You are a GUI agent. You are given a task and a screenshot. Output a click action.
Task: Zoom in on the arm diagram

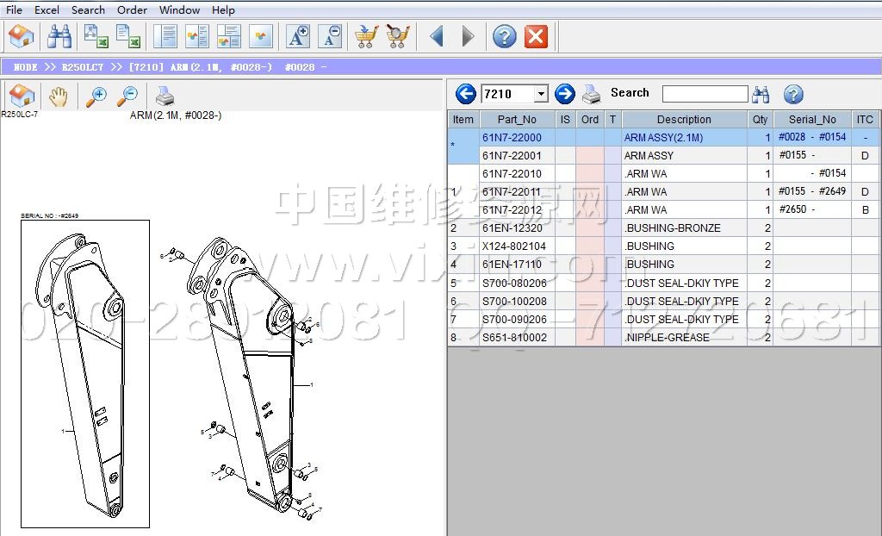[x=96, y=96]
